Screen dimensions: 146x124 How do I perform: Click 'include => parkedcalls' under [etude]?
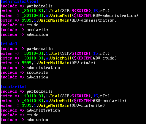pos(27,49)
